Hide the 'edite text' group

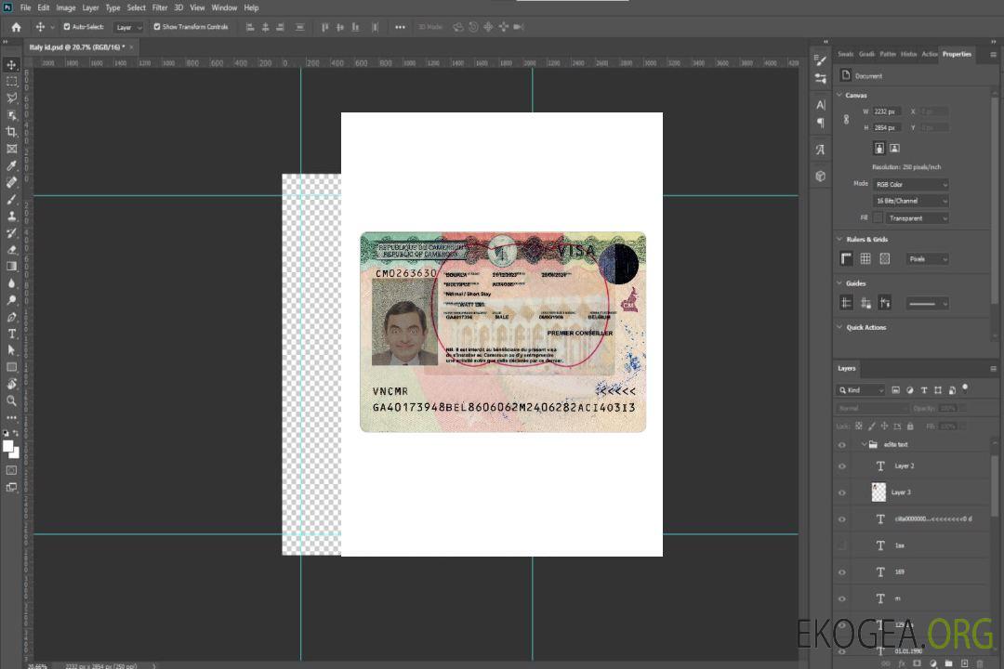tap(842, 445)
